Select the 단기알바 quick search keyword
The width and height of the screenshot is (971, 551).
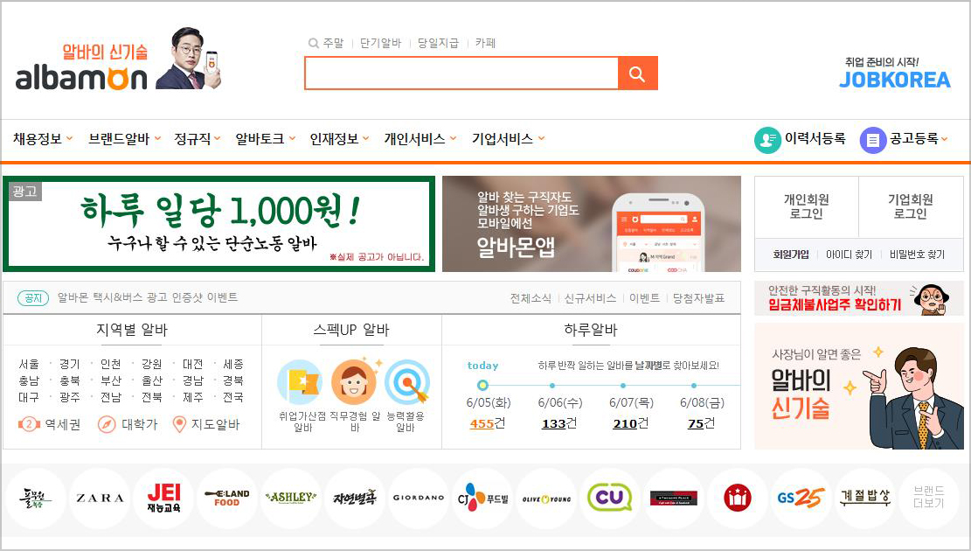[x=380, y=43]
